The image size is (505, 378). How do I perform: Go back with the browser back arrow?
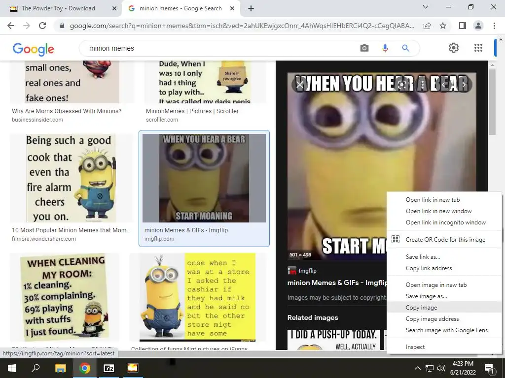[x=11, y=26]
